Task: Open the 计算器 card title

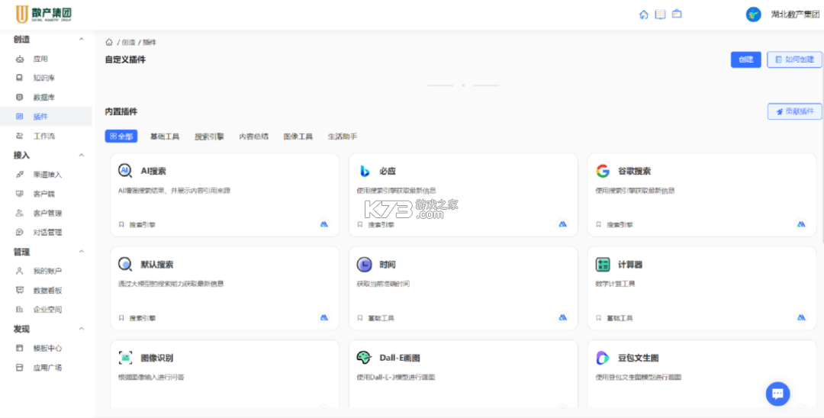Action: [x=630, y=265]
